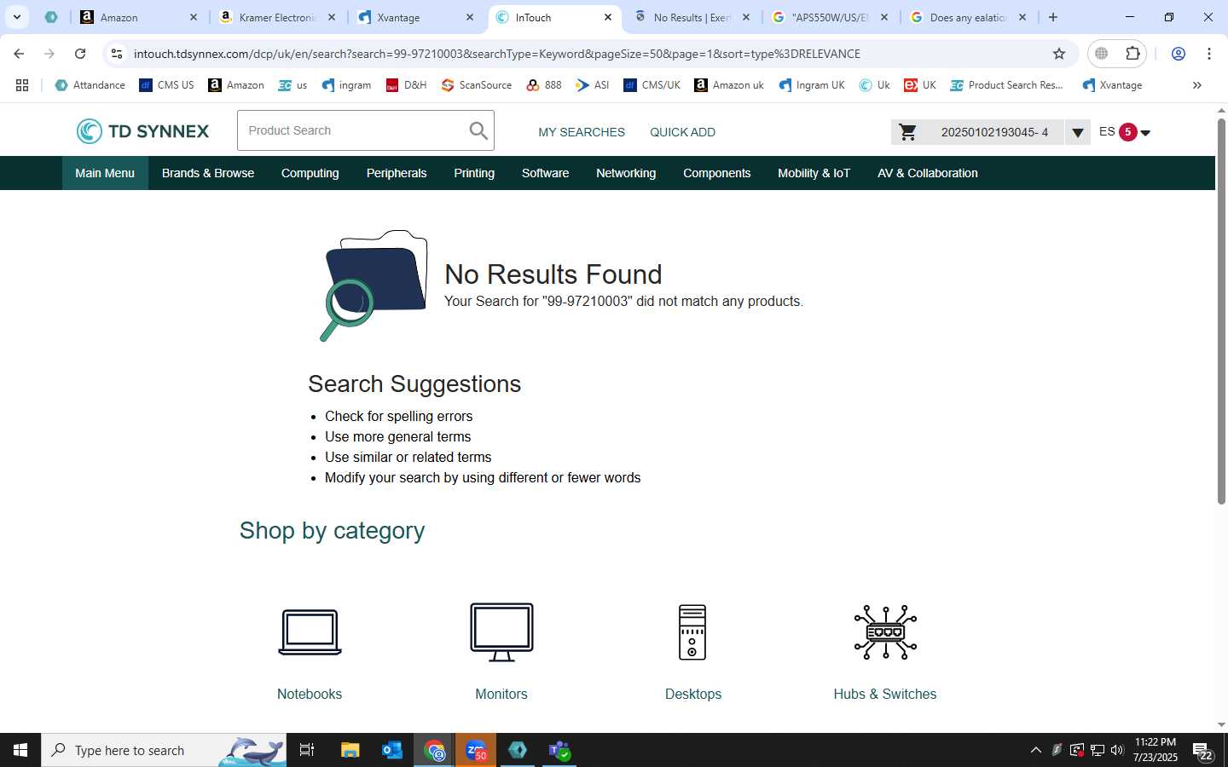Open Chrome three-dot menu

pyautogui.click(x=1209, y=54)
